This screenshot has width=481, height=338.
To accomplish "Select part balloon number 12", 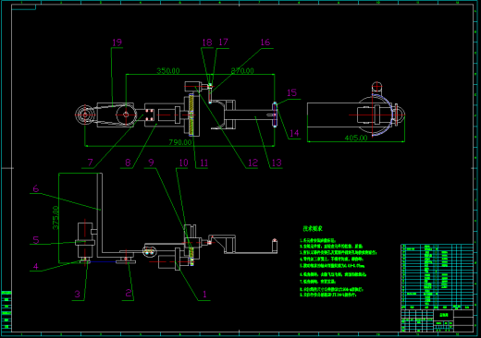I will coord(253,163).
